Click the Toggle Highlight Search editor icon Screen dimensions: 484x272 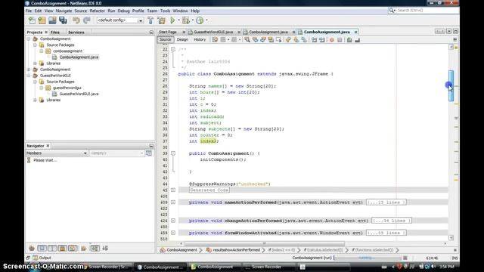pos(271,40)
